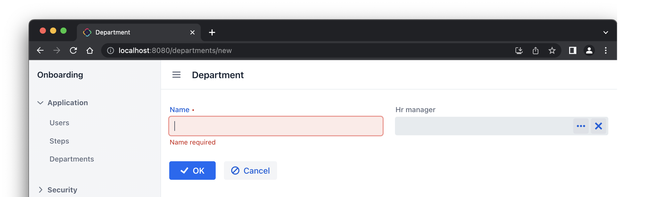The height and width of the screenshot is (197, 646).
Task: Bookmark this page with the star icon
Action: [552, 50]
